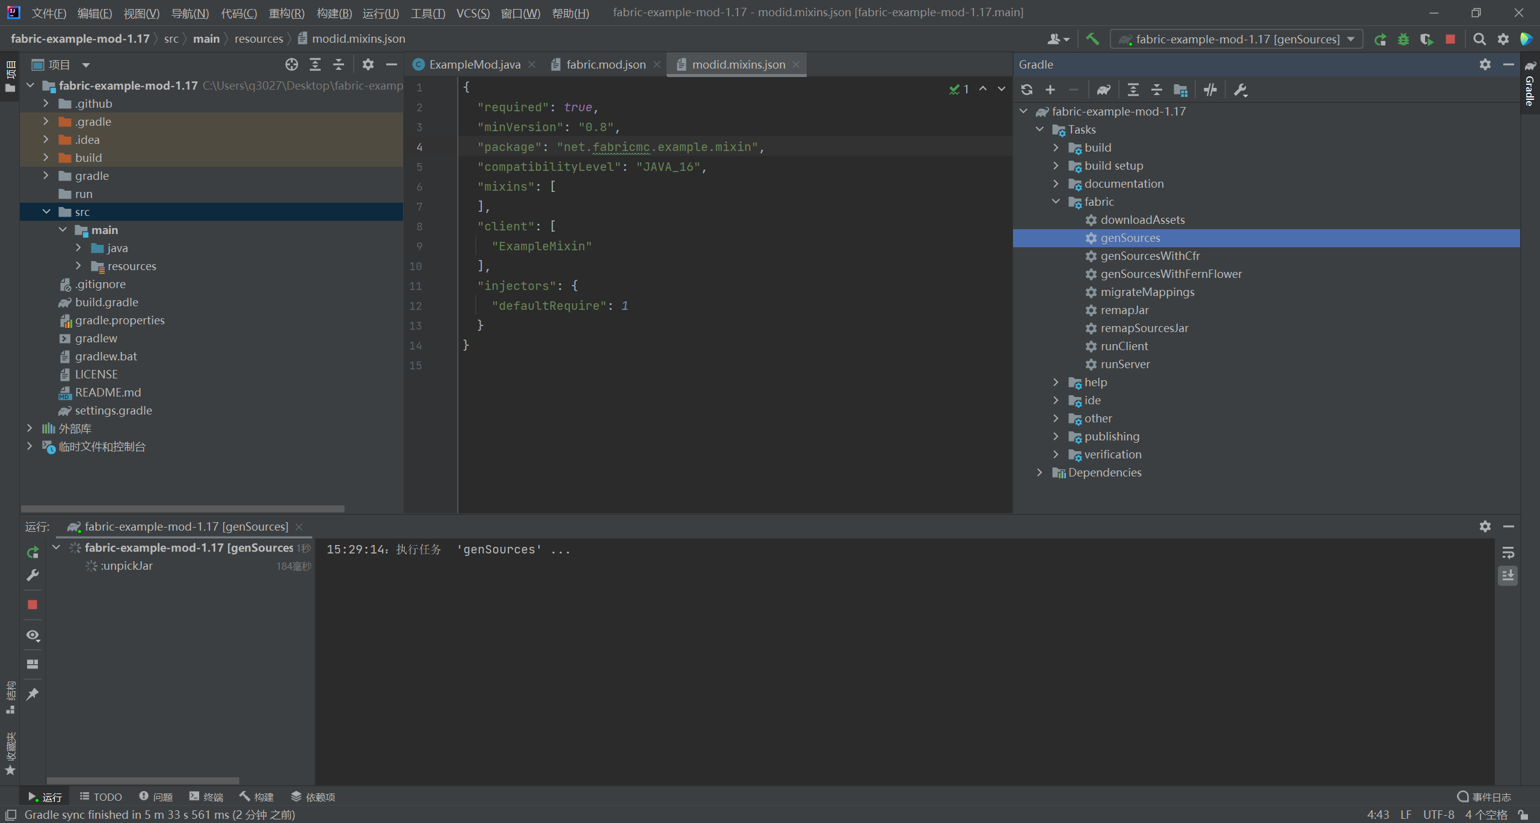Toggle soft-wrap in run console
1540x823 pixels.
1508,553
